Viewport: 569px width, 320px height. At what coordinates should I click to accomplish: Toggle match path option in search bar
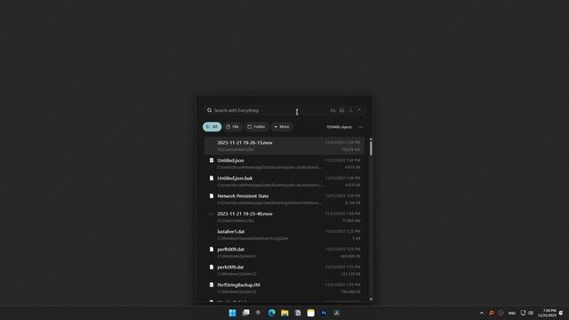click(x=350, y=110)
